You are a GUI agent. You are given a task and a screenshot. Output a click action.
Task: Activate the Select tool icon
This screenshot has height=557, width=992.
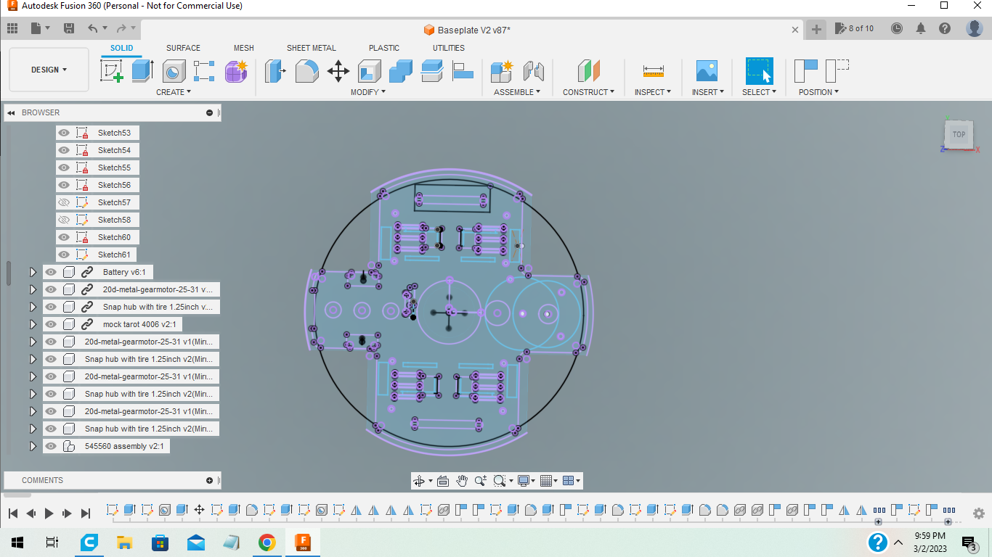coord(760,71)
